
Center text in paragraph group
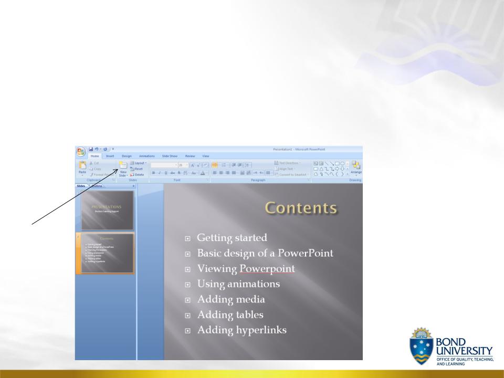point(221,173)
